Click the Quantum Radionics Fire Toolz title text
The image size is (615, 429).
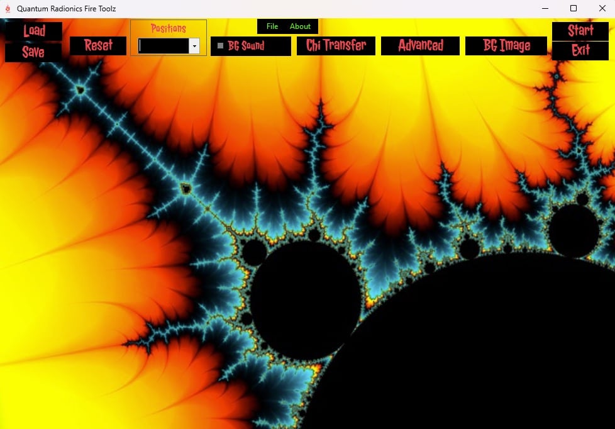[66, 9]
